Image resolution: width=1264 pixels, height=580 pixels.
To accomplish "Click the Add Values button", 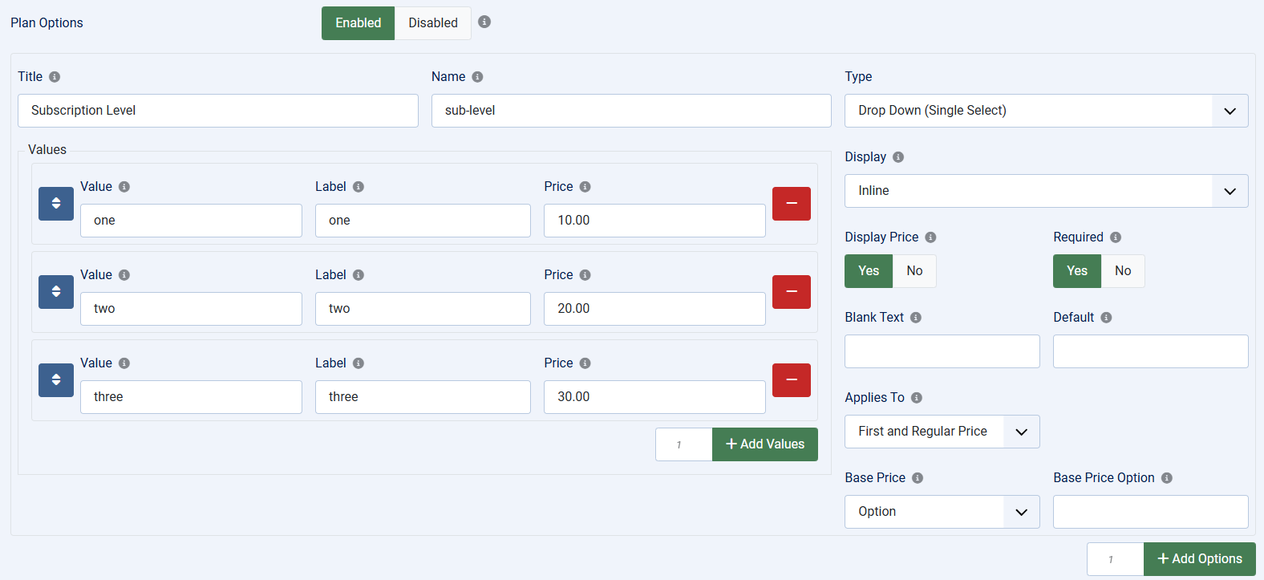I will click(764, 444).
